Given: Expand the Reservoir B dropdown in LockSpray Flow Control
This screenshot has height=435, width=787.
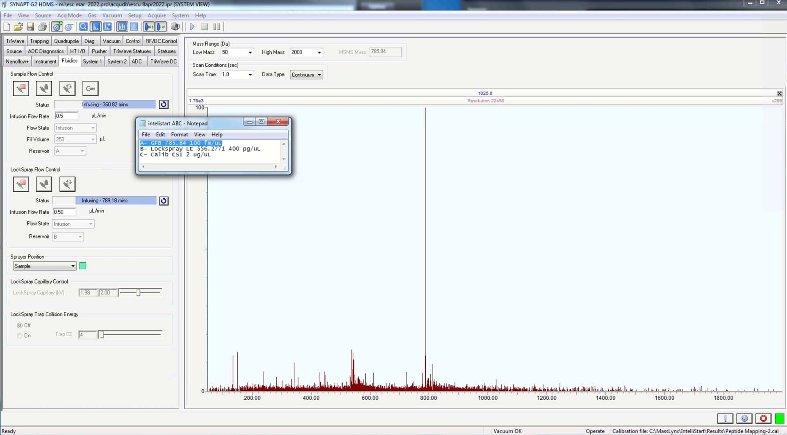Looking at the screenshot, I should point(80,236).
